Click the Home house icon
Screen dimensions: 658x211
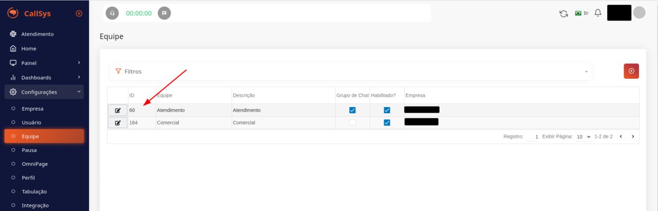click(x=13, y=48)
